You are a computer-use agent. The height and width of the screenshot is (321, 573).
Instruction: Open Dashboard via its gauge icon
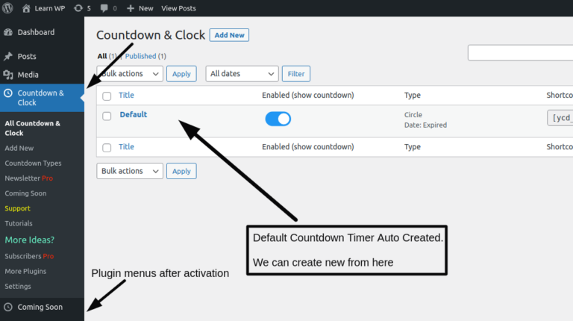click(x=8, y=33)
